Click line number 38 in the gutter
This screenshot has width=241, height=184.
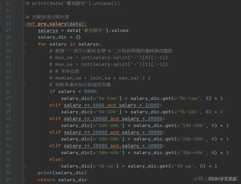[x=8, y=173]
